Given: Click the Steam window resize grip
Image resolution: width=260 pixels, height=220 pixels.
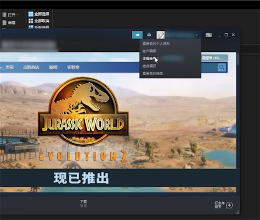Looking at the screenshot, I should point(238,212).
